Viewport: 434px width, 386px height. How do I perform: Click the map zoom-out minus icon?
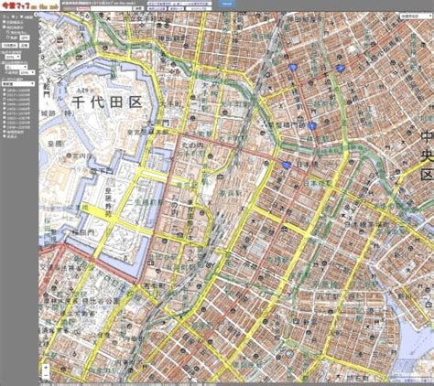tap(46, 375)
